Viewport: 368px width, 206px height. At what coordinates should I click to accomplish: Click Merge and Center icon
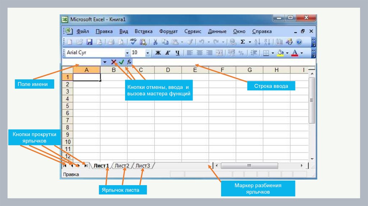(219, 53)
